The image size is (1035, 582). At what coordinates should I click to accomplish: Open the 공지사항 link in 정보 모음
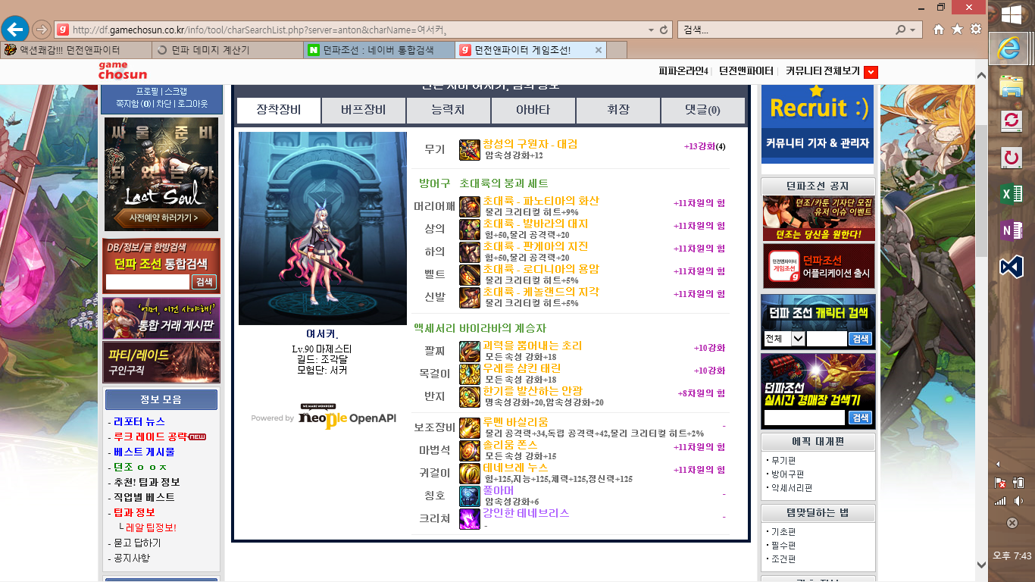point(132,558)
